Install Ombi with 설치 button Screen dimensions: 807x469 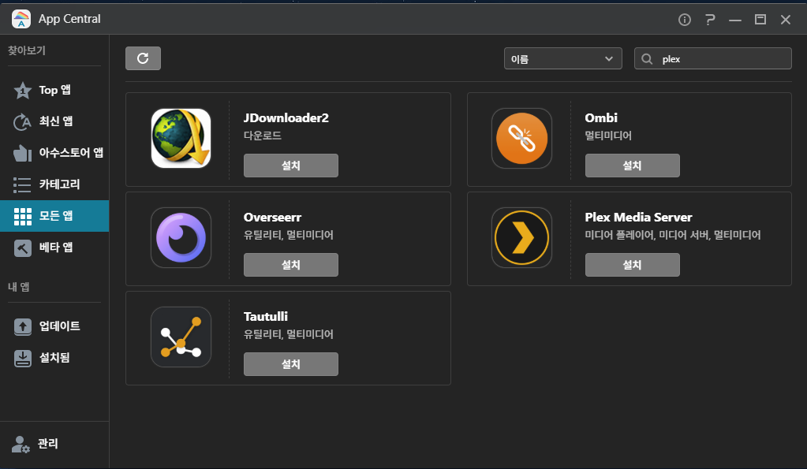point(632,166)
